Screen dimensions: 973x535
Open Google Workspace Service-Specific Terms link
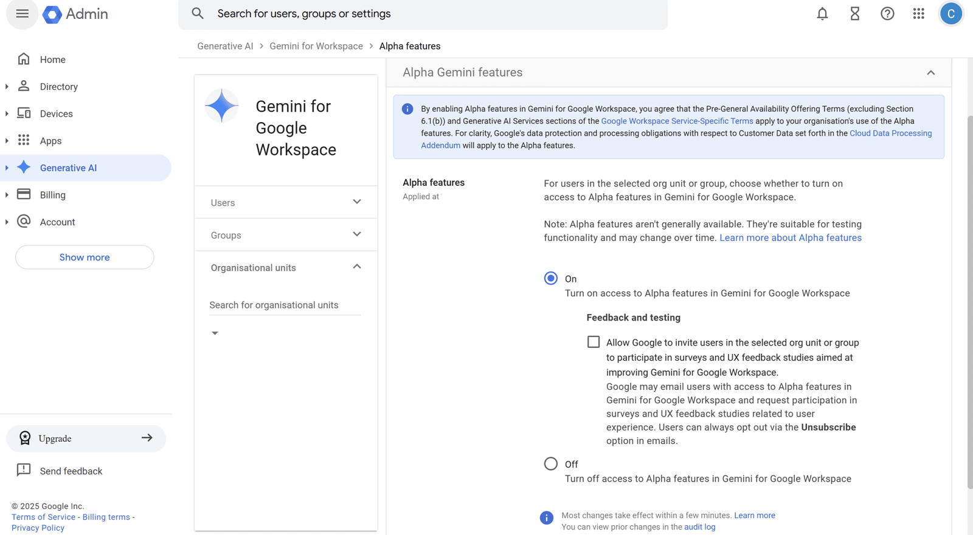(677, 121)
